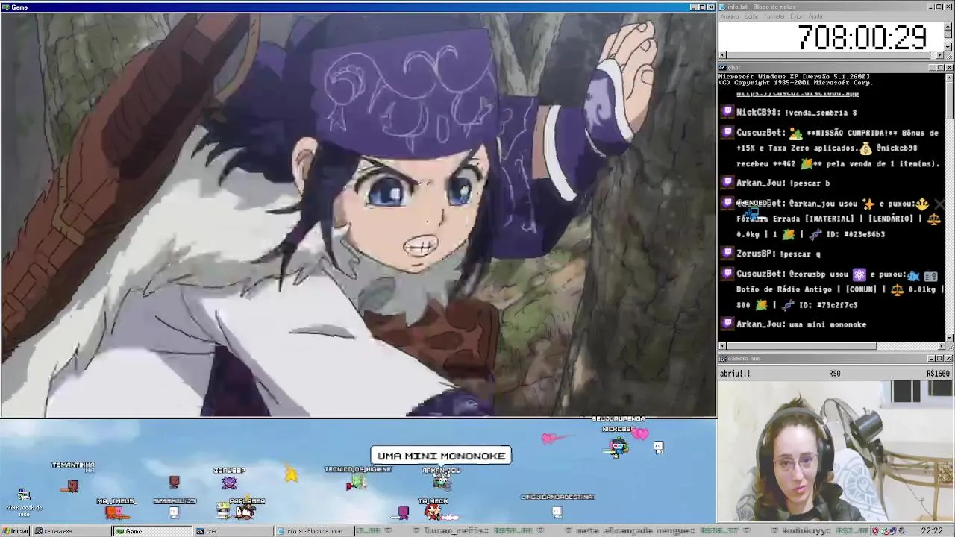Open the Iniciar start button
The image size is (955, 537).
[16, 531]
